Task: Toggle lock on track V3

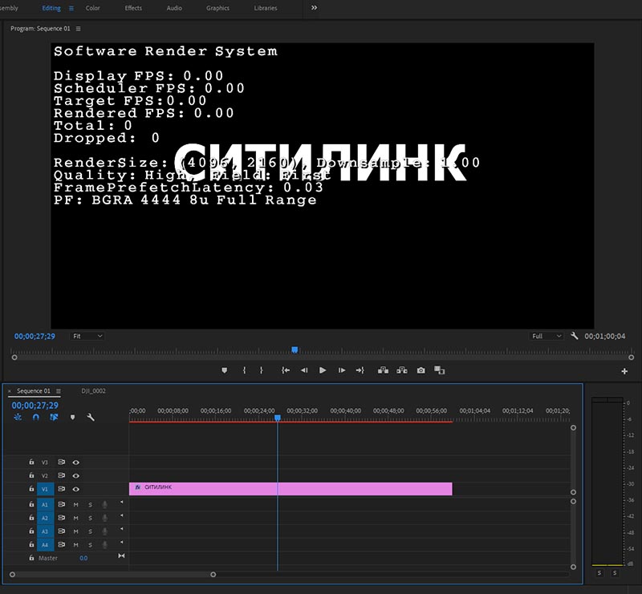Action: [31, 462]
